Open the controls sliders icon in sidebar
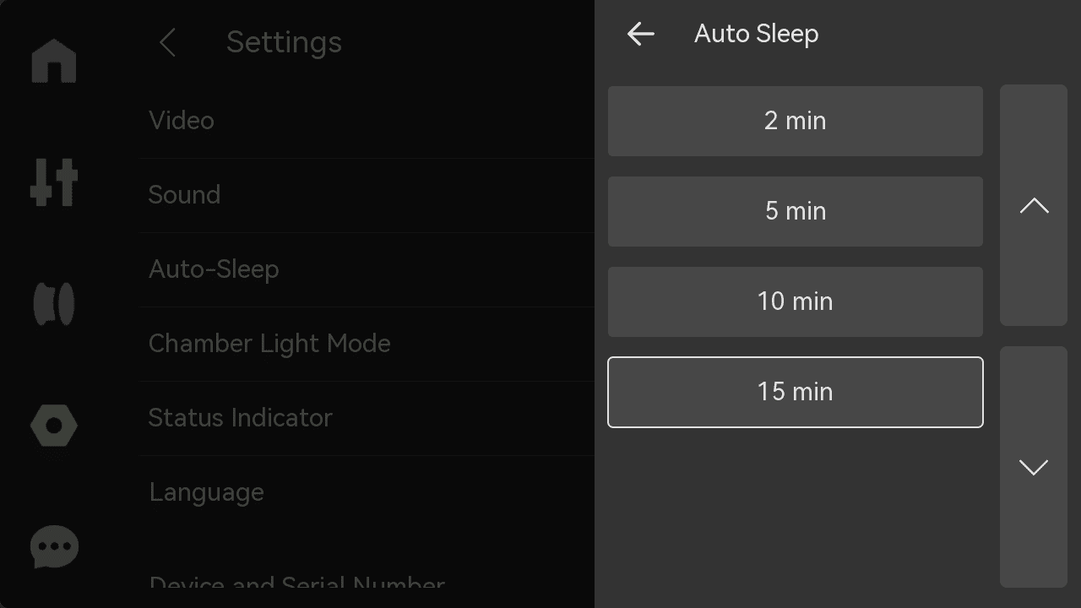The height and width of the screenshot is (608, 1081). coord(54,182)
